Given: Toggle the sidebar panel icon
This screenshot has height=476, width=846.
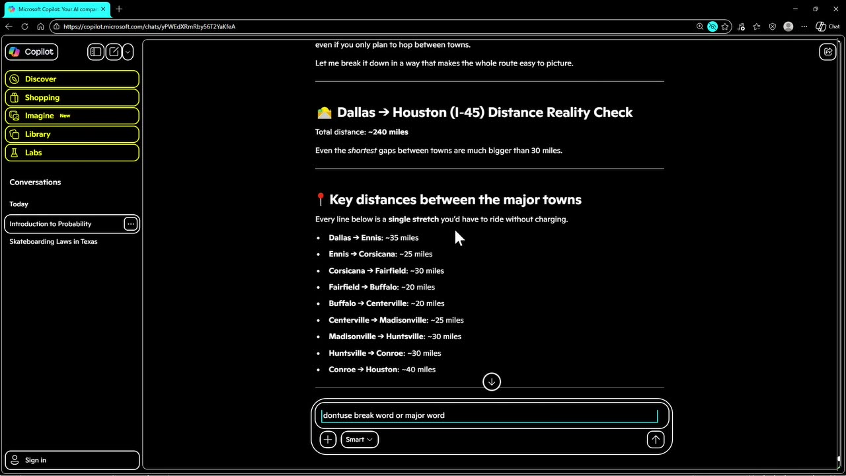Looking at the screenshot, I should 96,52.
